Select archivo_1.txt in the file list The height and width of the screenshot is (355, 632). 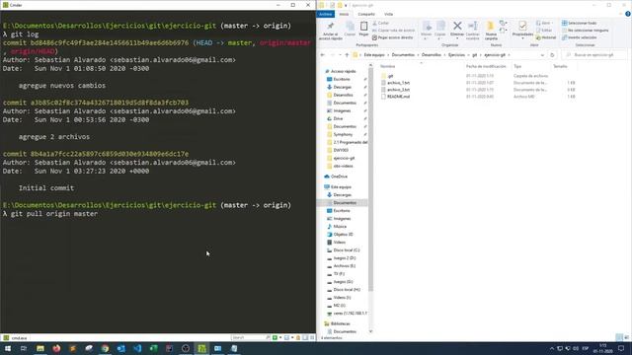pyautogui.click(x=398, y=83)
